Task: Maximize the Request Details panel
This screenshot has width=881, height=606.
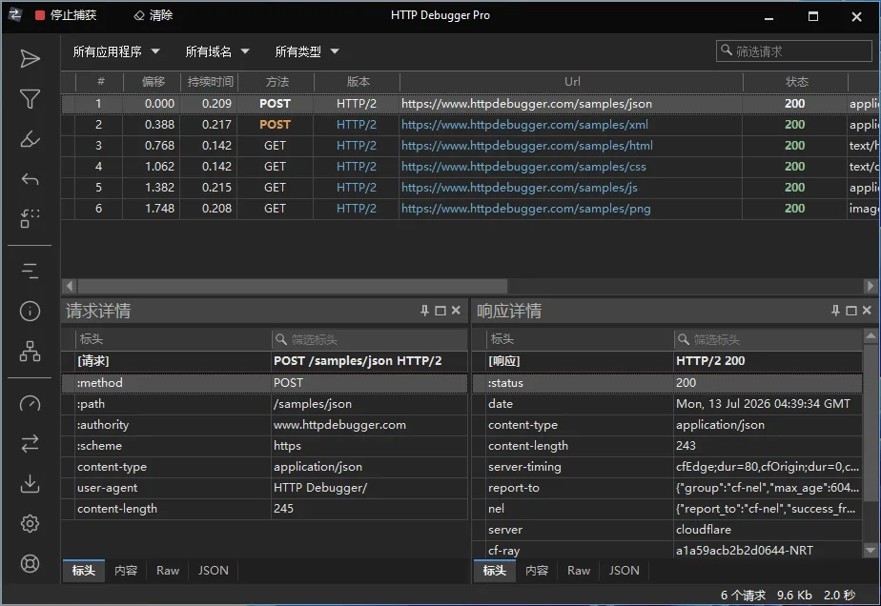Action: tap(440, 311)
